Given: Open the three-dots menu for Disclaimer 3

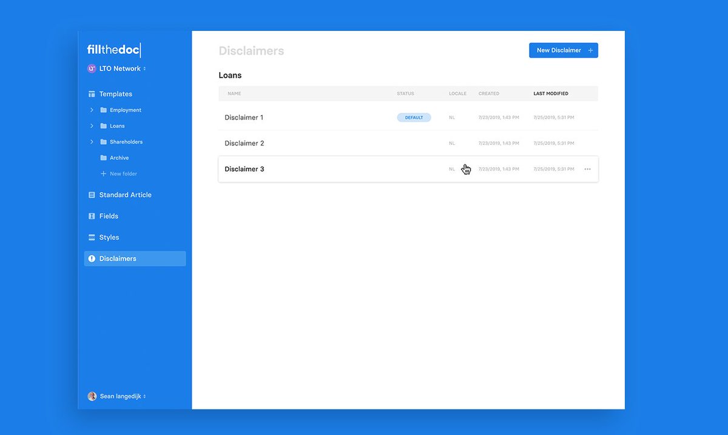Looking at the screenshot, I should point(587,169).
